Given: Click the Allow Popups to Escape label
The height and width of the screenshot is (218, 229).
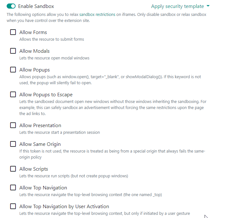Looking at the screenshot, I should click(46, 95).
